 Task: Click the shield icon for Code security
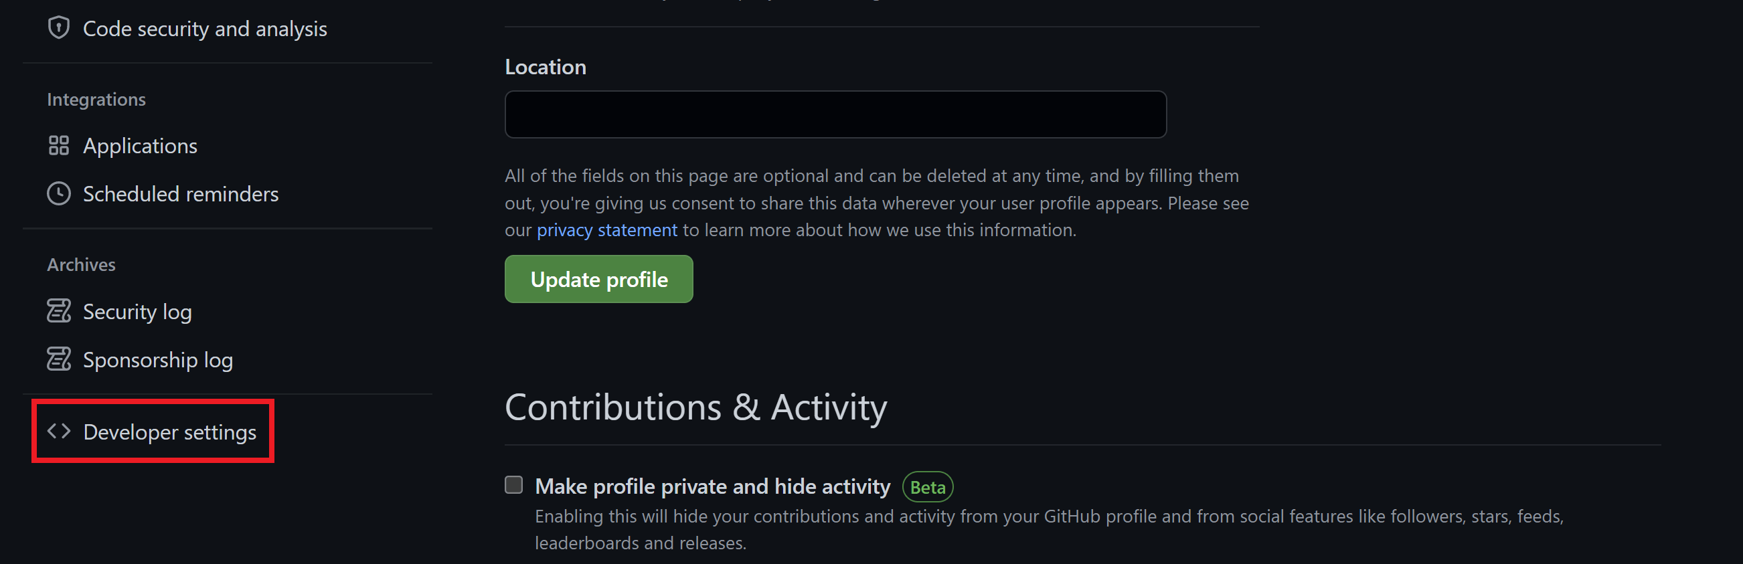[59, 28]
